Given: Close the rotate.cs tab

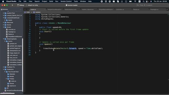Looking at the screenshot, I should point(45,9).
